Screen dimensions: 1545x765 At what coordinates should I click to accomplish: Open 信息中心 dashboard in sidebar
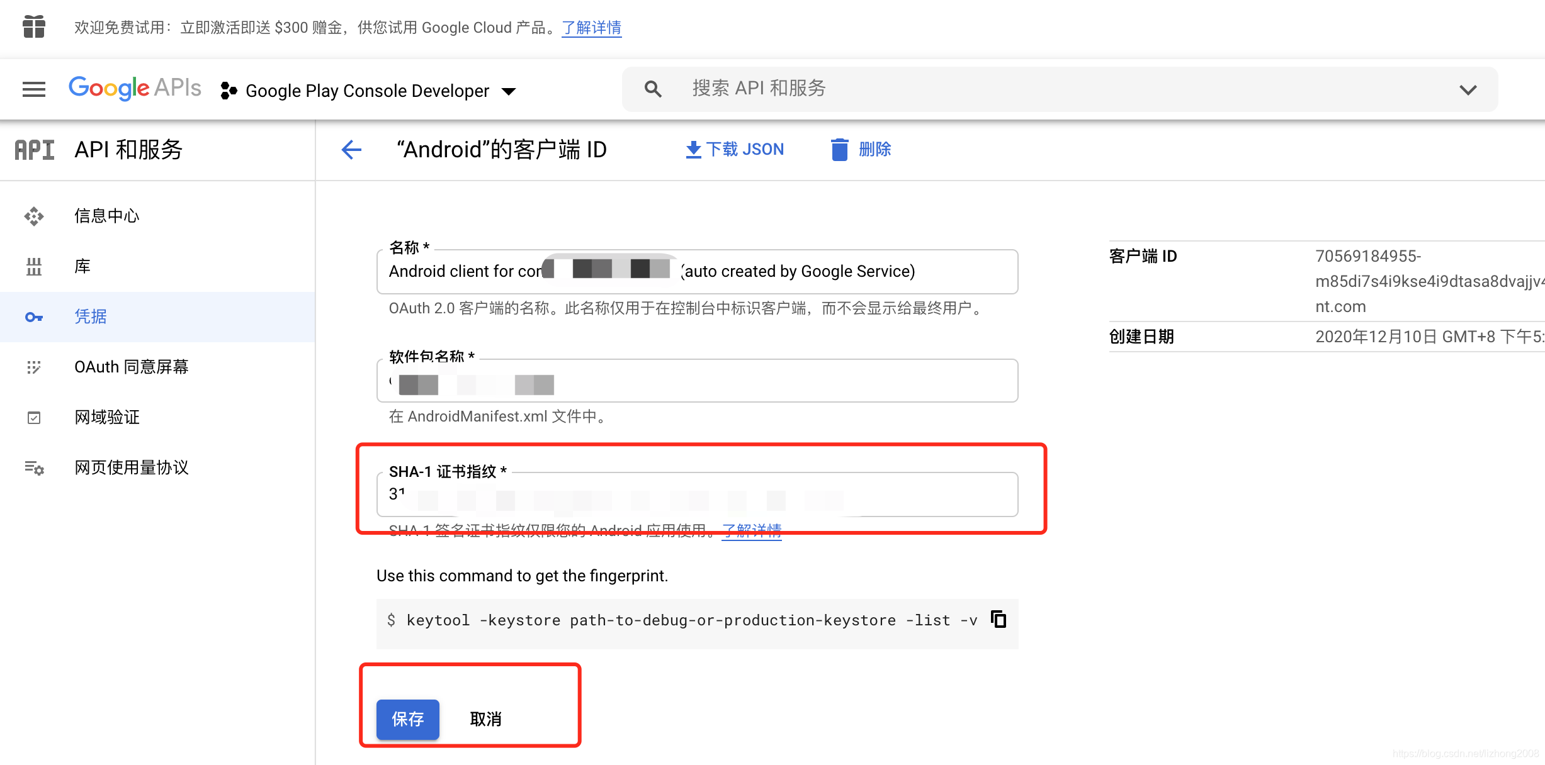[106, 216]
